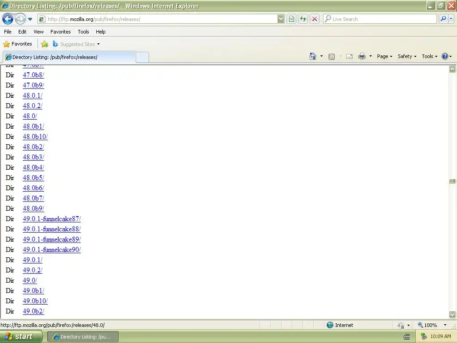457x343 pixels.
Task: Select the Directory Listing tab
Action: [x=69, y=57]
